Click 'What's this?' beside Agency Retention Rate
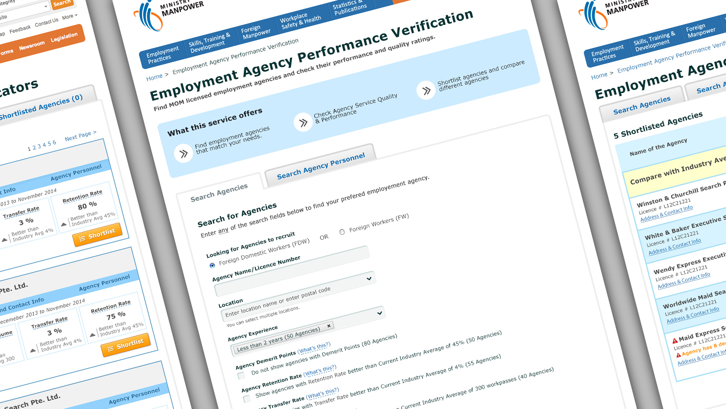Viewport: 726px width, 409px height. [320, 371]
